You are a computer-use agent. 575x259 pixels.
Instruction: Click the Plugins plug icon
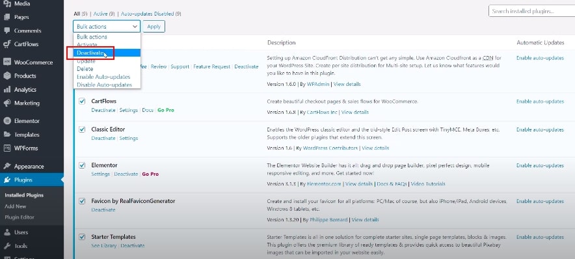click(x=7, y=180)
